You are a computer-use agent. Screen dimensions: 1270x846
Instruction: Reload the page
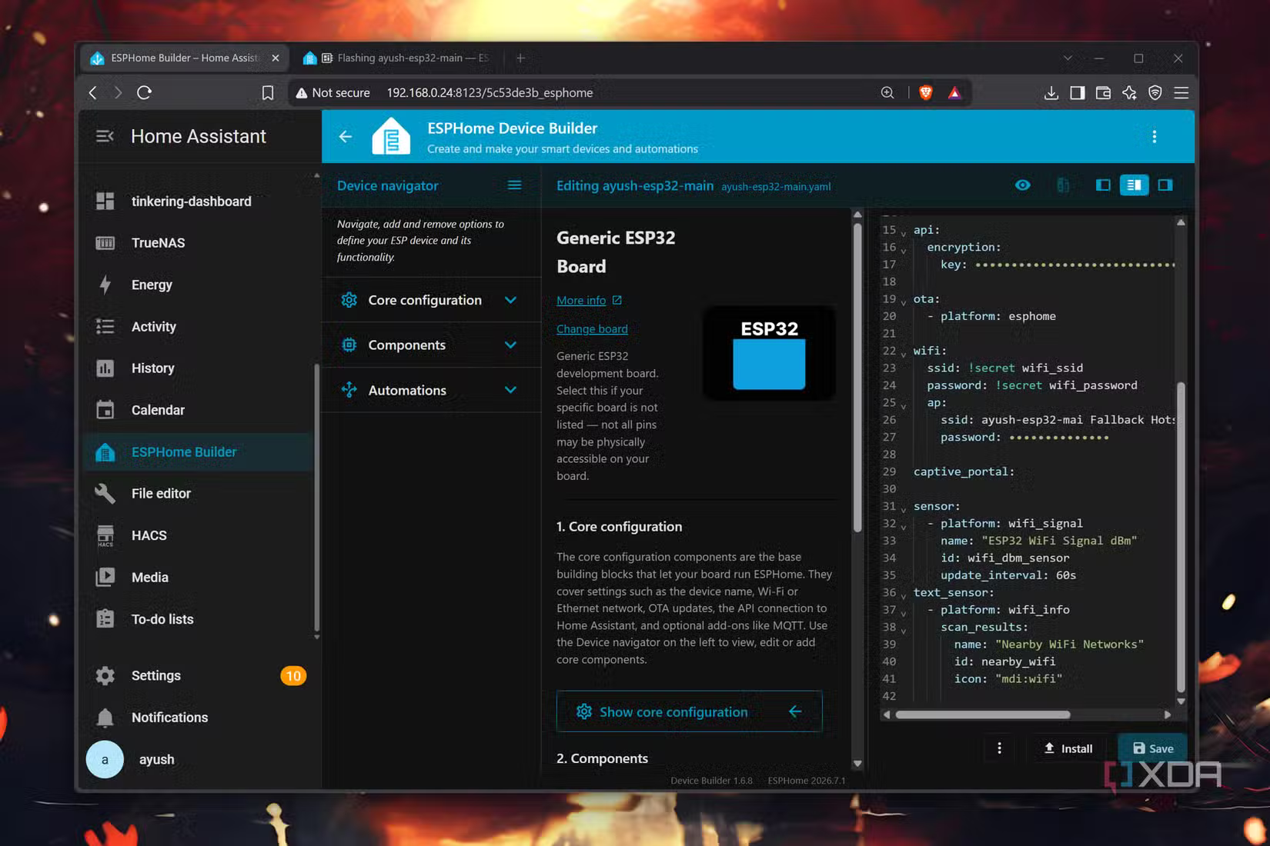pos(144,93)
